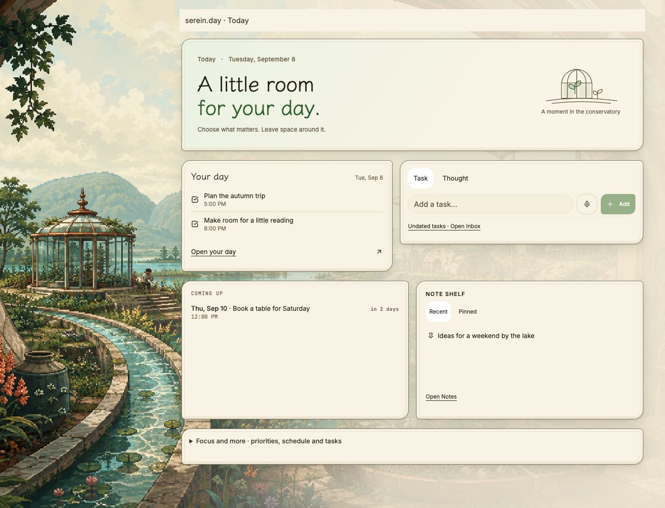
Task: Expand Focus and more section
Action: [x=266, y=441]
